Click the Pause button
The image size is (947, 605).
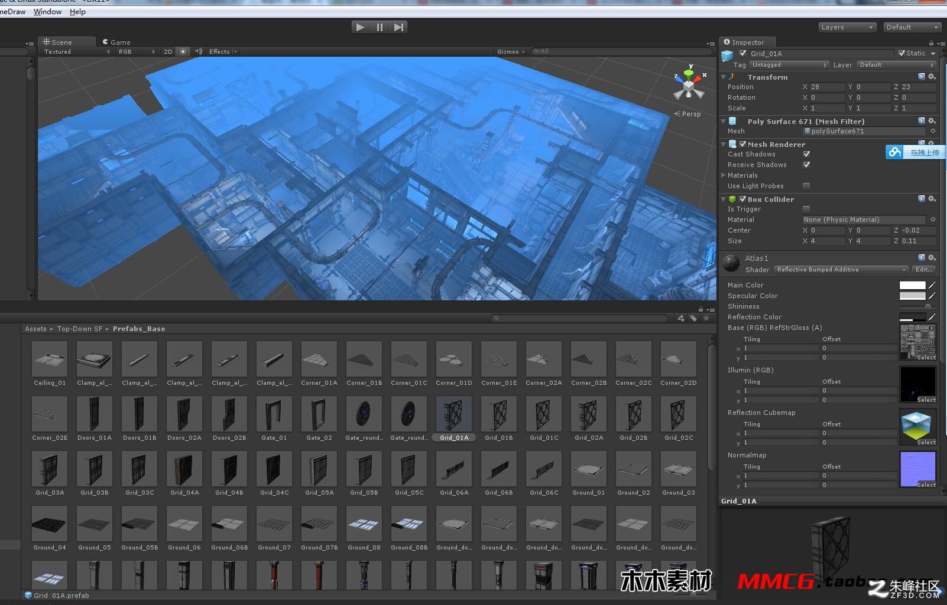coord(380,27)
